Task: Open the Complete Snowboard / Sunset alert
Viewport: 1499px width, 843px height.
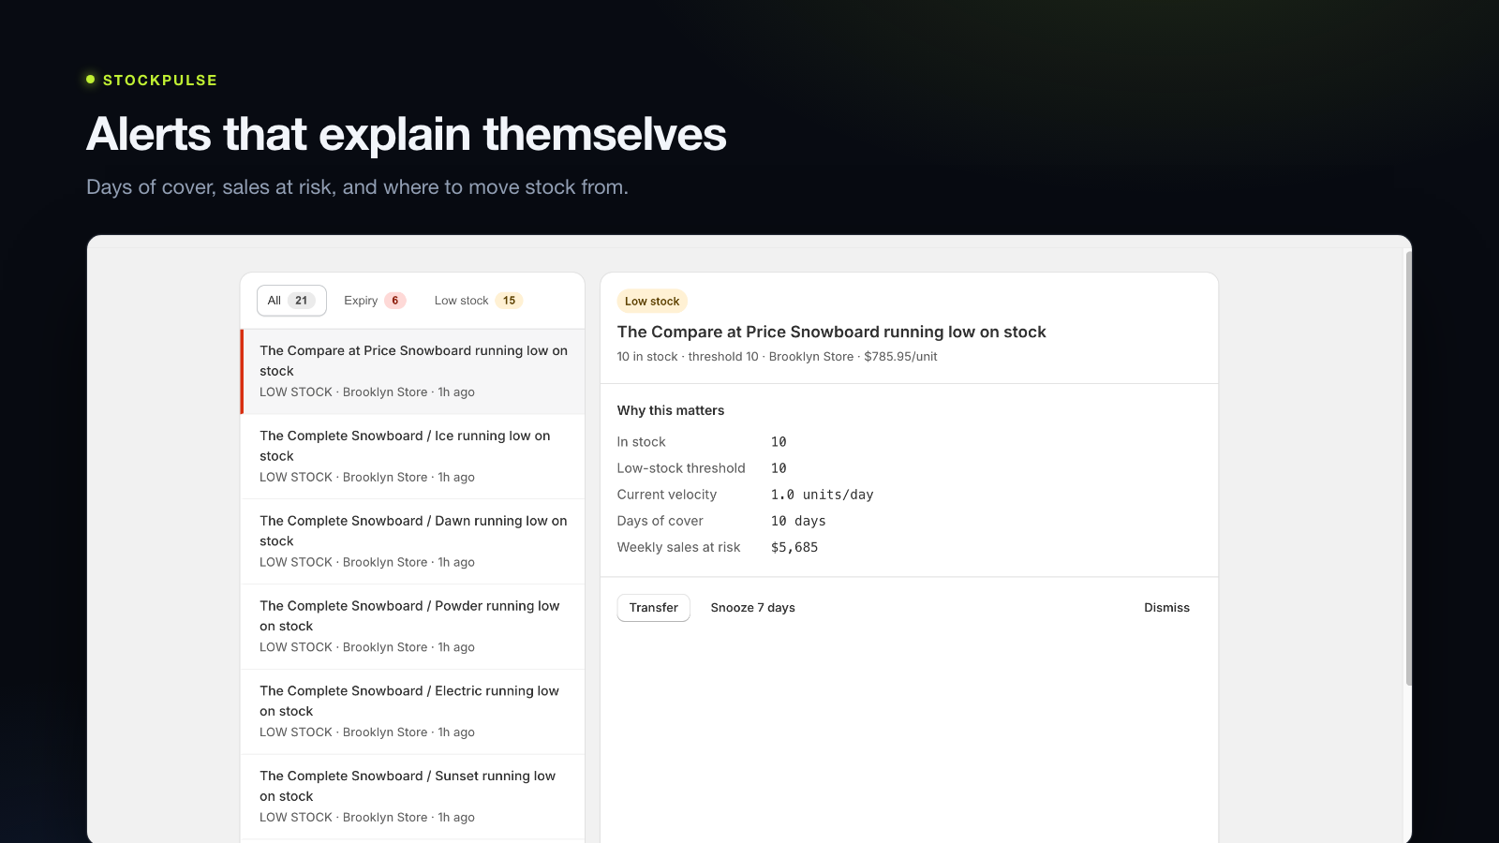Action: pyautogui.click(x=413, y=797)
